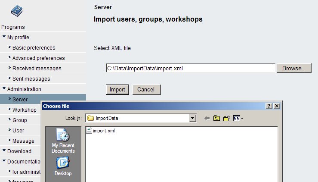Screen dimensions: 318x182
Task: Click the XML file path input field
Action: click(x=190, y=68)
